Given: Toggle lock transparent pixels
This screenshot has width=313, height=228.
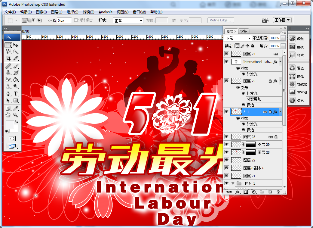Looking at the screenshot, I should tap(237, 46).
